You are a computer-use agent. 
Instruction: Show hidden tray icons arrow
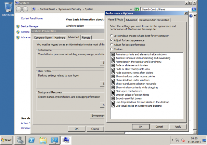172,140
